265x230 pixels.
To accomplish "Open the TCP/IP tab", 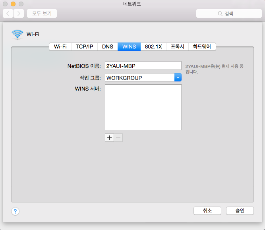I will click(85, 46).
